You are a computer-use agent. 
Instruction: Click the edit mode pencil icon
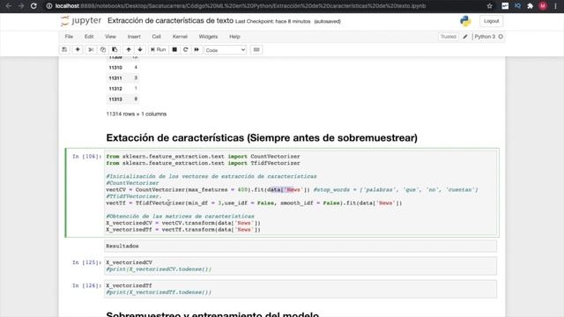pos(465,37)
